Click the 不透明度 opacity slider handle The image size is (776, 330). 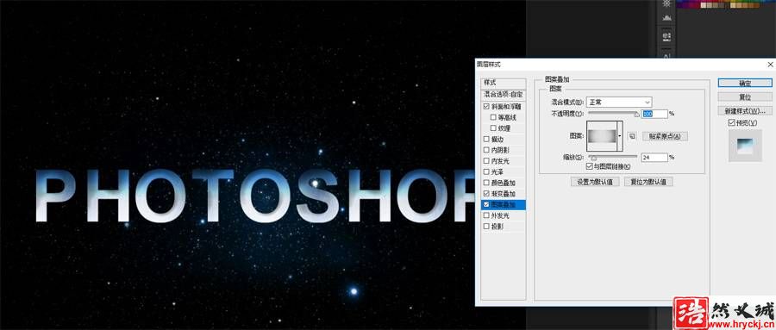pos(637,115)
